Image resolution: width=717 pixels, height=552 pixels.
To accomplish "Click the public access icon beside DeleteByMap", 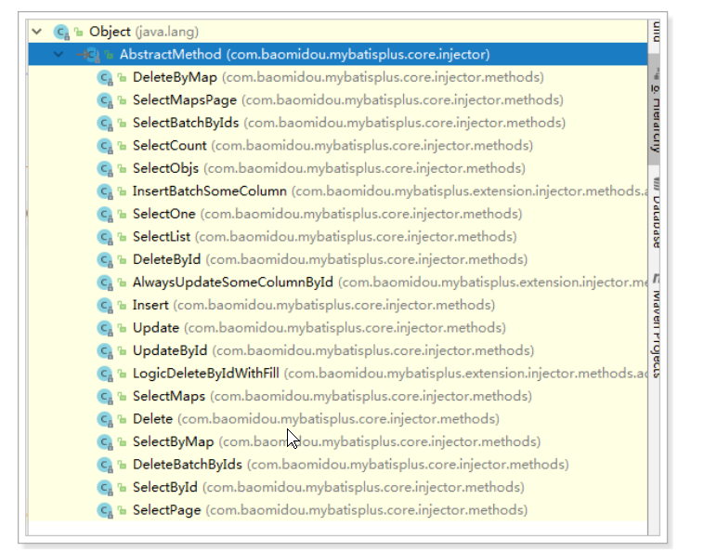I will tap(122, 77).
